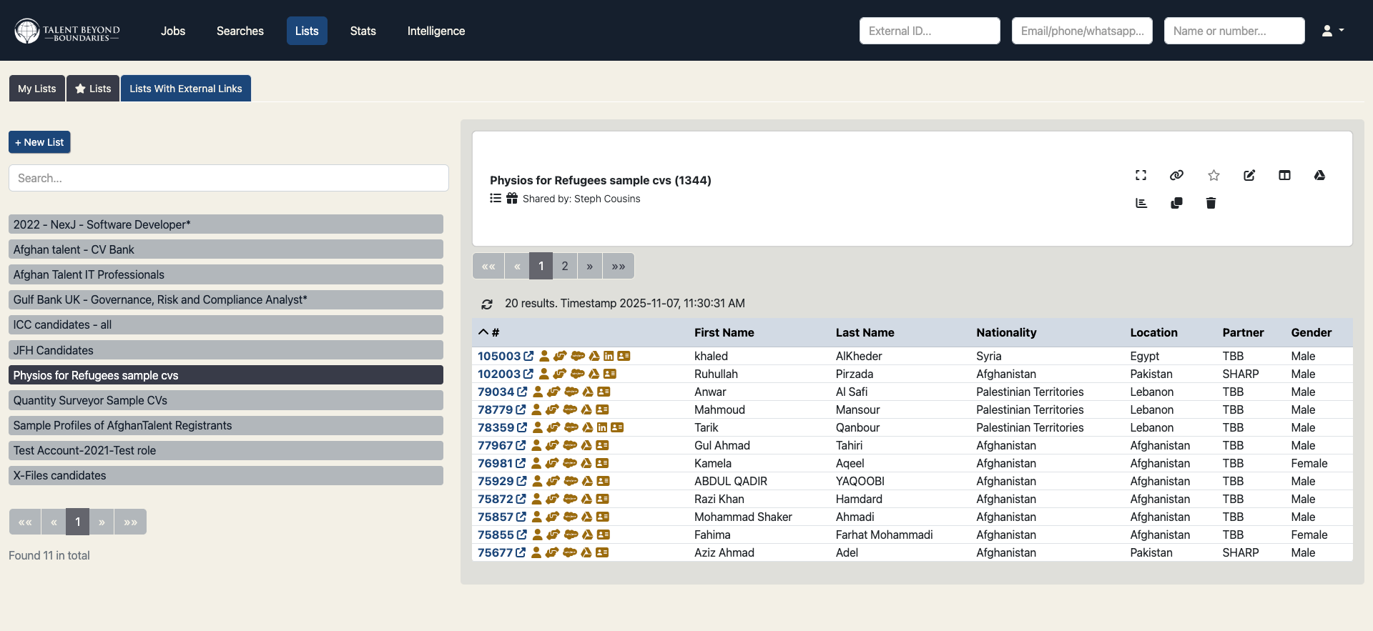
Task: Click LinkedIn icon for candidate 105003
Action: (609, 356)
